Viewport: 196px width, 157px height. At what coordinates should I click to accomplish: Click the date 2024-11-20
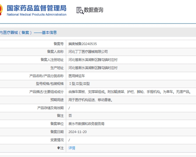click(x=78, y=132)
